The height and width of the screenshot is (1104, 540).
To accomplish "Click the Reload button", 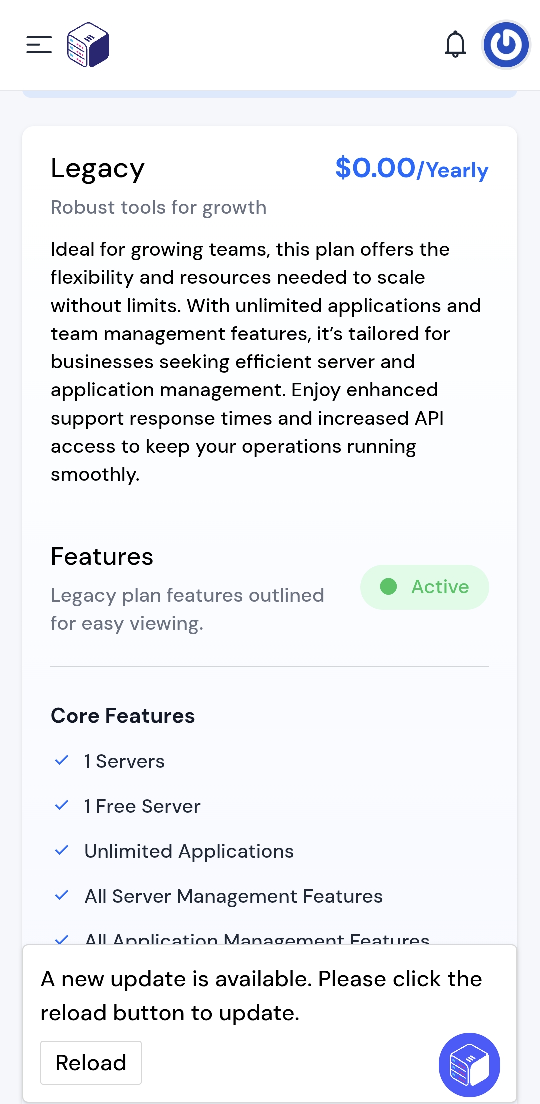I will (91, 1063).
